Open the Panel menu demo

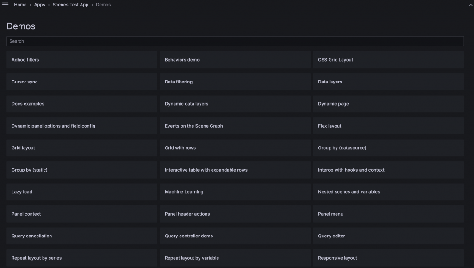click(x=388, y=214)
